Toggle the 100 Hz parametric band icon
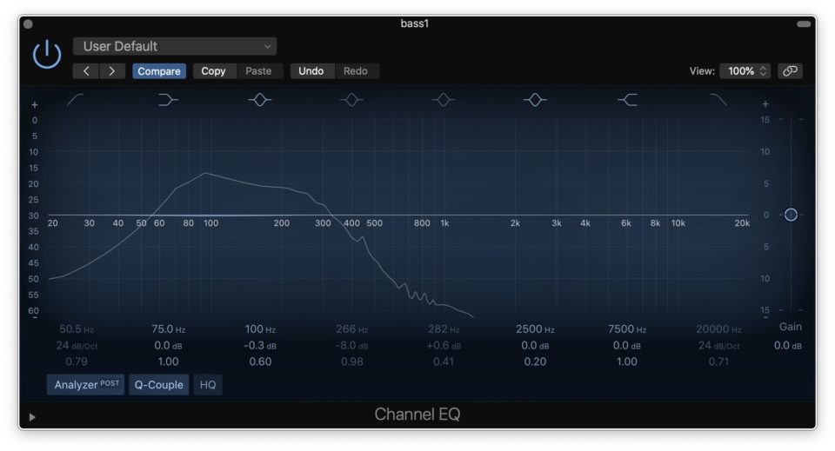835x451 pixels. [259, 101]
